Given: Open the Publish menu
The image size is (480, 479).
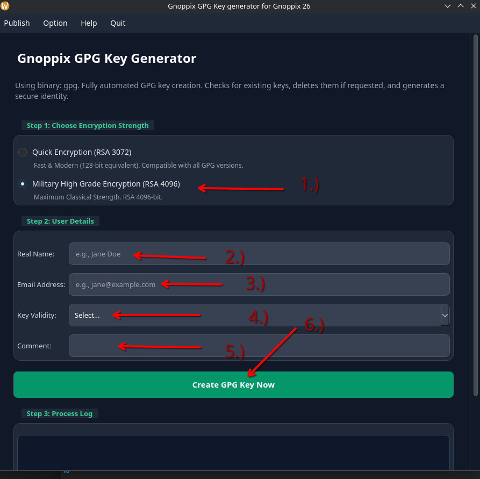Looking at the screenshot, I should tap(17, 23).
